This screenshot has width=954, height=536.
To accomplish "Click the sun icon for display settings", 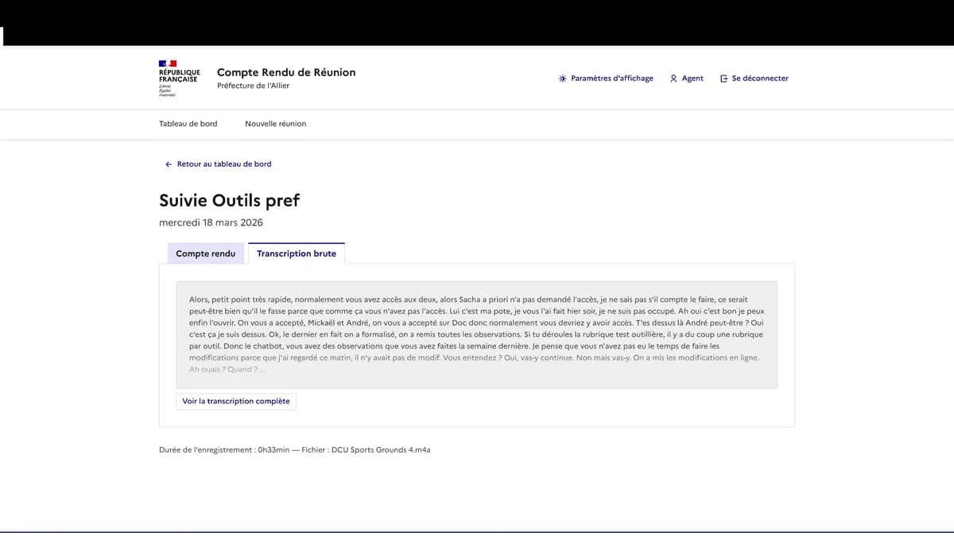I will click(x=563, y=79).
